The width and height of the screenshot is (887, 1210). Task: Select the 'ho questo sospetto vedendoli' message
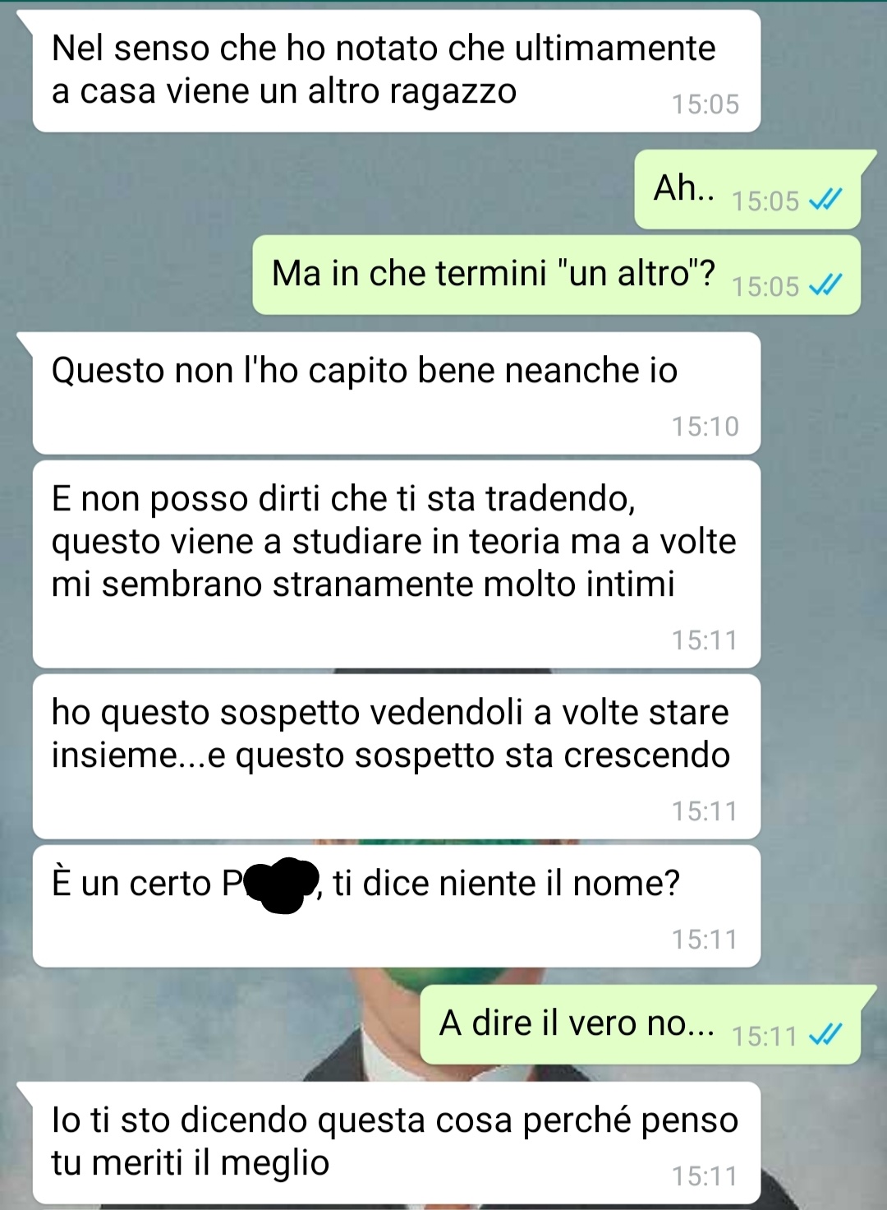397,756
